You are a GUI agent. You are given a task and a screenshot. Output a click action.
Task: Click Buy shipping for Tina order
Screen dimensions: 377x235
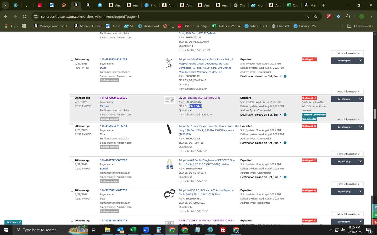(x=344, y=127)
